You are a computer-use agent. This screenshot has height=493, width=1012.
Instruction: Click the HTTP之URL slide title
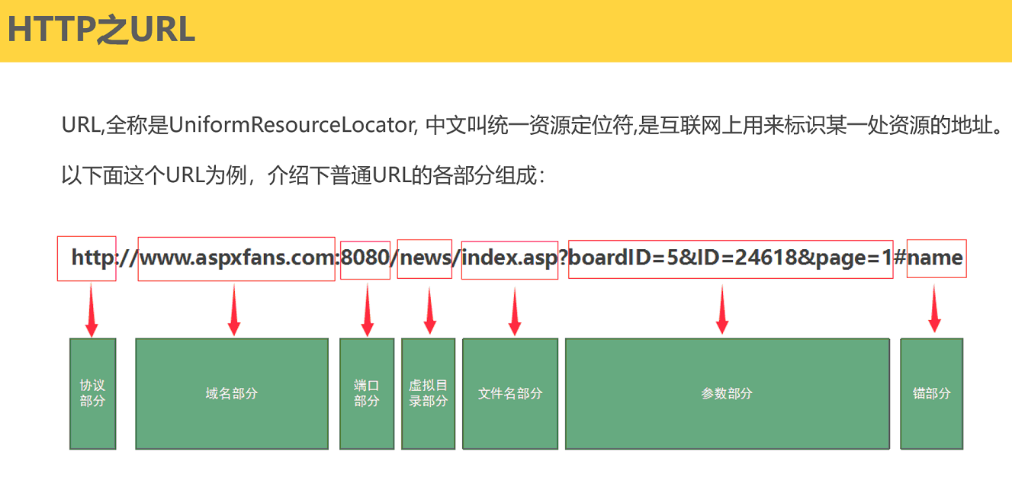(x=101, y=30)
